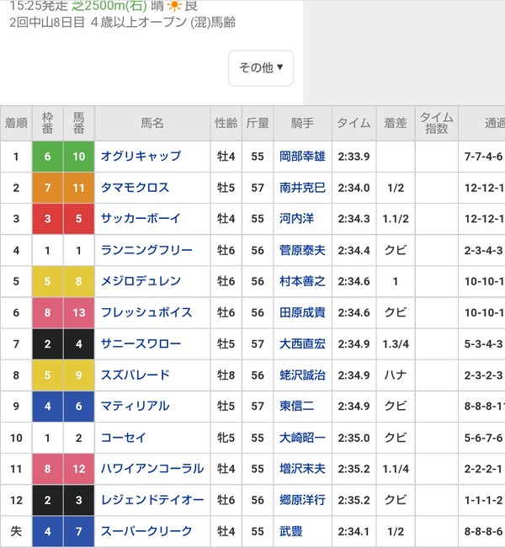The height and width of the screenshot is (548, 505).
Task: Click the time 2:34.1 cell
Action: 354,531
